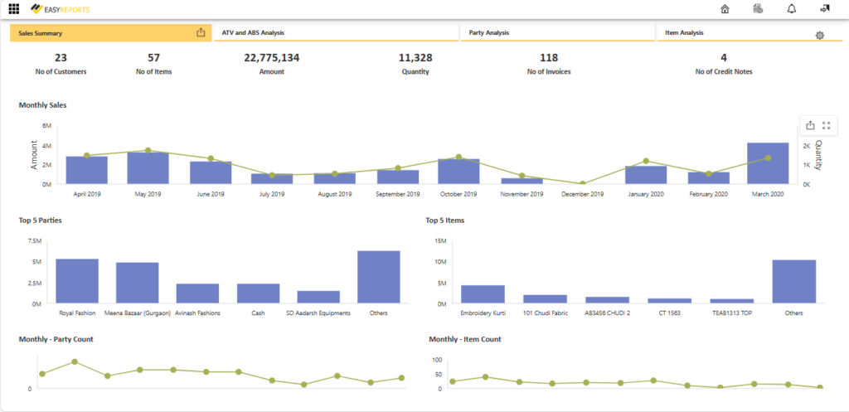Open the Party Analysis tab

coord(489,32)
